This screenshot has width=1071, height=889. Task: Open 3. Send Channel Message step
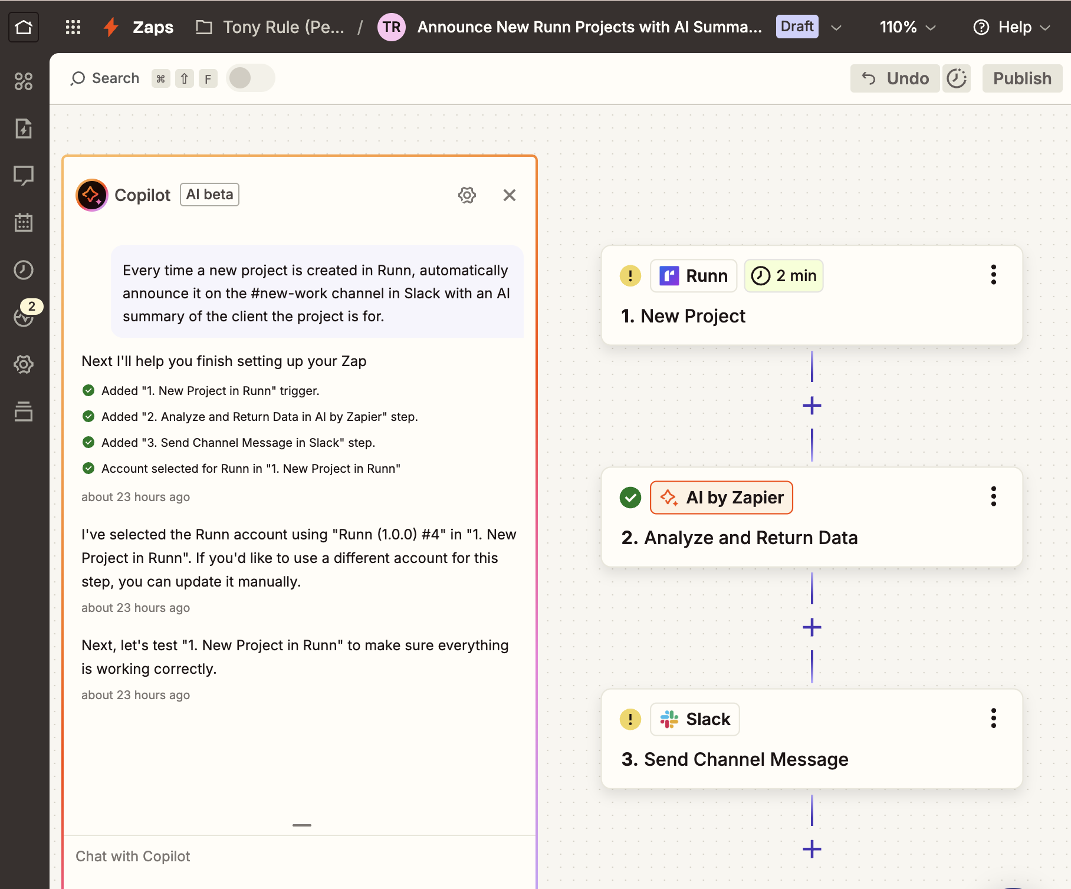click(x=812, y=739)
